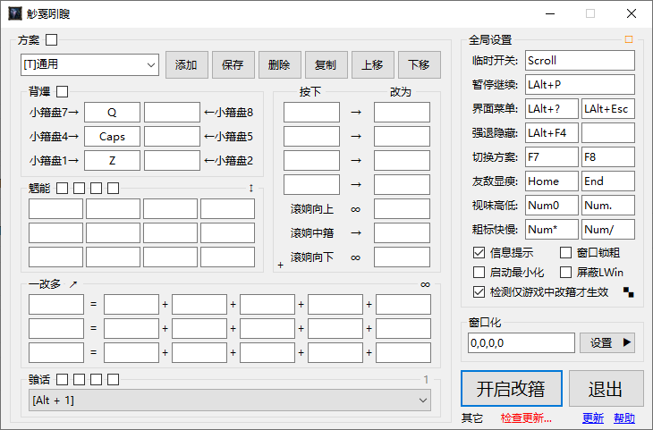Click the End hotkey field

pyautogui.click(x=608, y=181)
